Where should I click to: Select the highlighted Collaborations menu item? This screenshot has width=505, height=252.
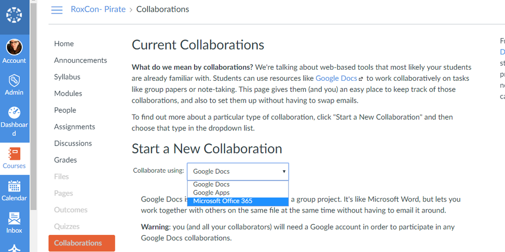(82, 243)
